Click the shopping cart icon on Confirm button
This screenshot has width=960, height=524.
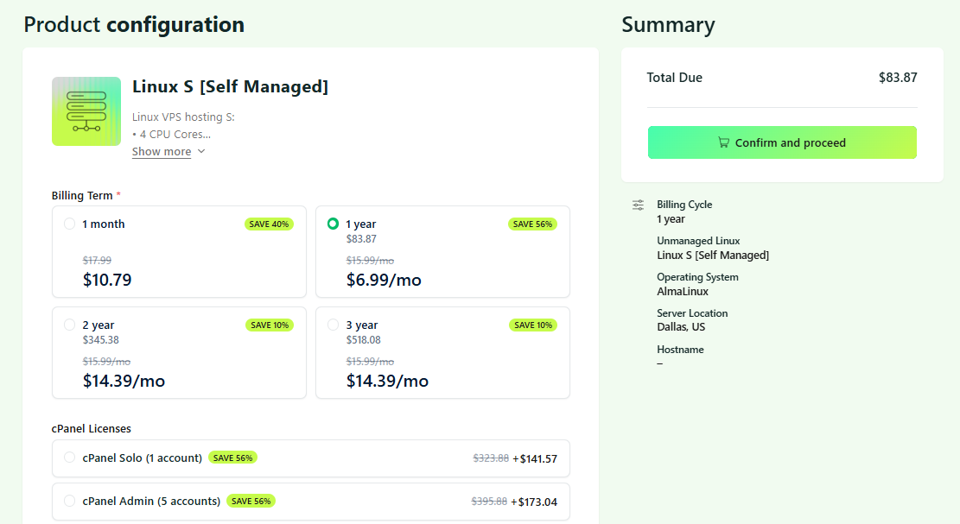coord(724,142)
